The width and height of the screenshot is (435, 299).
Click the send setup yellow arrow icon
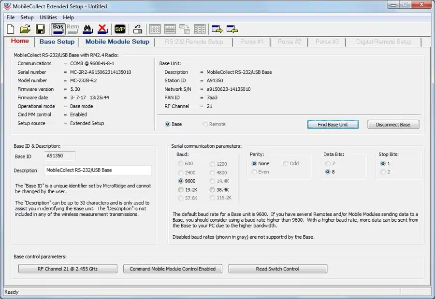click(217, 29)
